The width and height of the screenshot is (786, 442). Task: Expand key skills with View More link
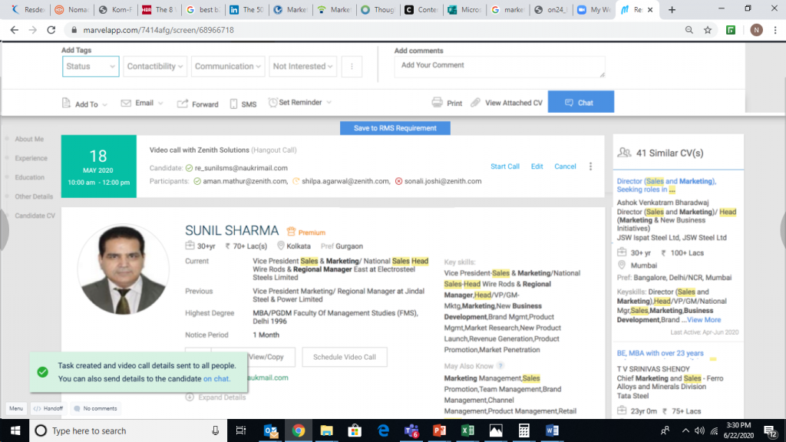(x=704, y=320)
